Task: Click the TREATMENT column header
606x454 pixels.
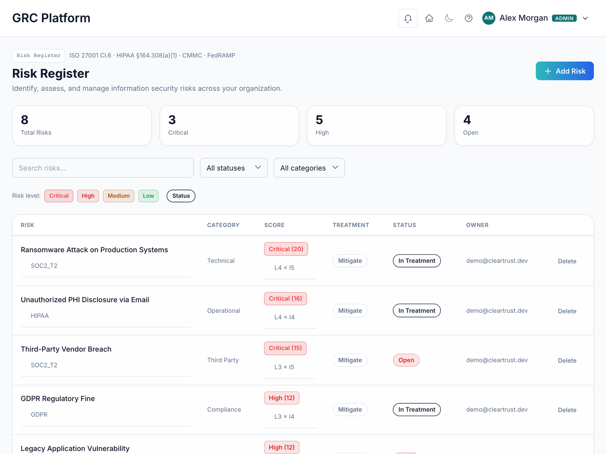Action: click(x=351, y=225)
